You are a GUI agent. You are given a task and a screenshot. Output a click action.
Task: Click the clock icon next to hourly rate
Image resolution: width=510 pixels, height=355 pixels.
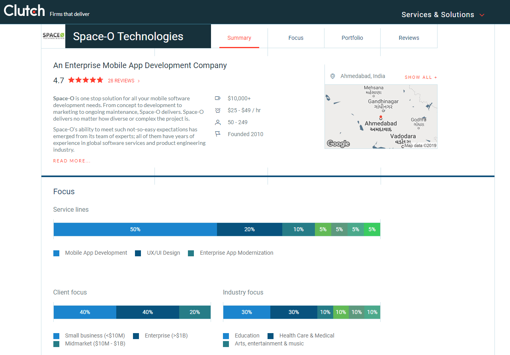[x=218, y=110]
